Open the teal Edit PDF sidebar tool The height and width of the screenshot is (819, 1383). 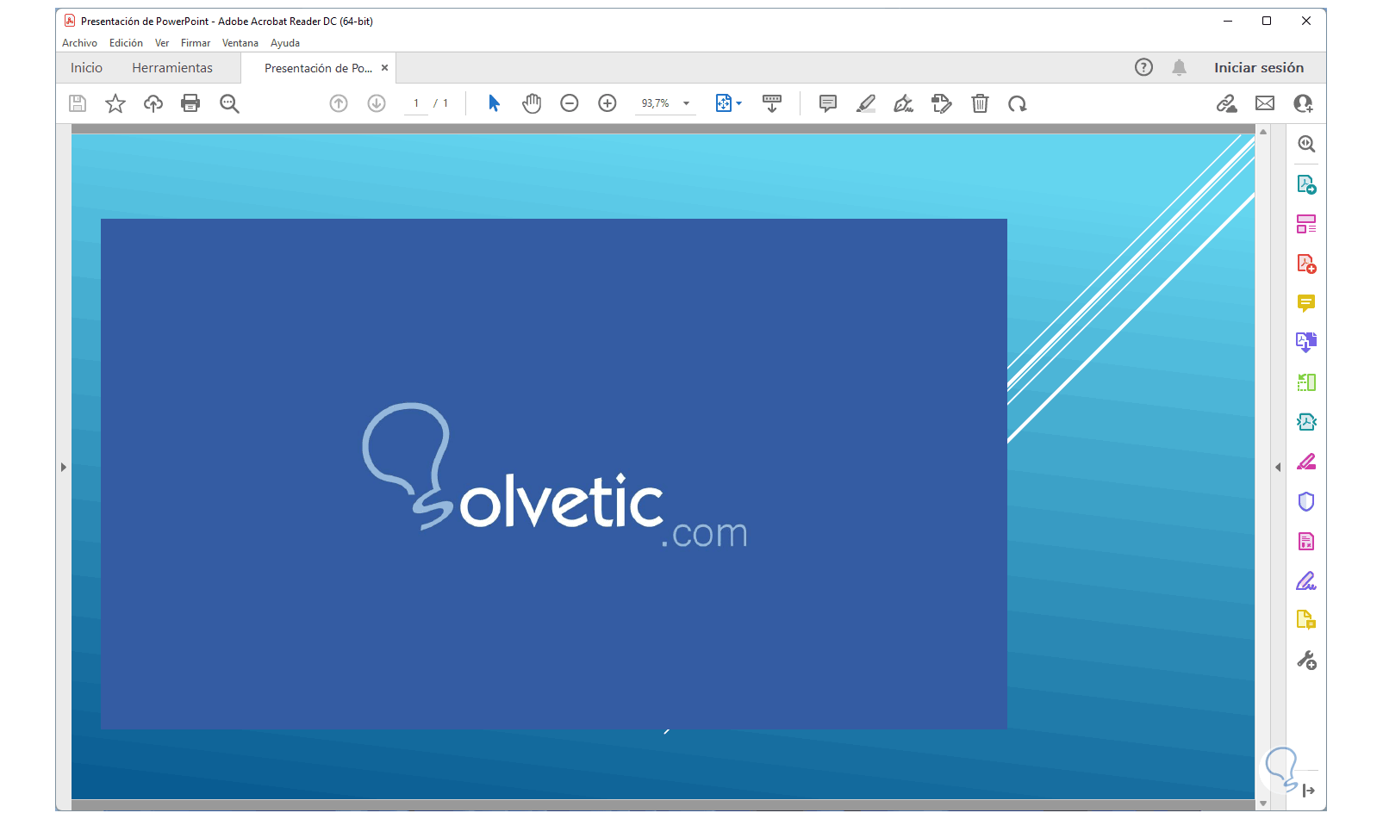tap(1306, 422)
